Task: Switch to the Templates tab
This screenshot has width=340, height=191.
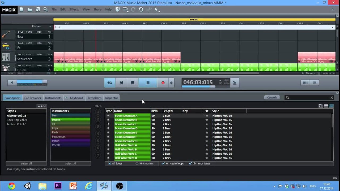Action: tap(94, 98)
